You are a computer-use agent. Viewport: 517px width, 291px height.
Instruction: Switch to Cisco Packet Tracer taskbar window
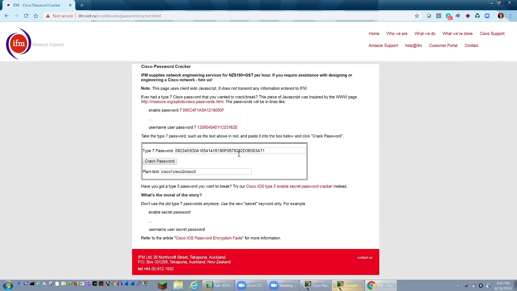(315, 285)
